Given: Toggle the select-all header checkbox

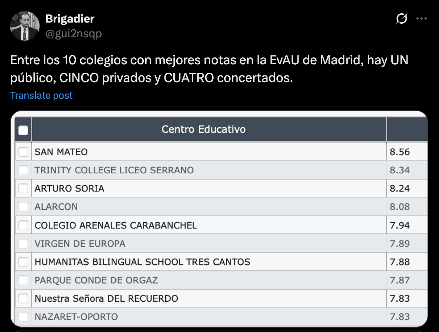Looking at the screenshot, I should [23, 130].
